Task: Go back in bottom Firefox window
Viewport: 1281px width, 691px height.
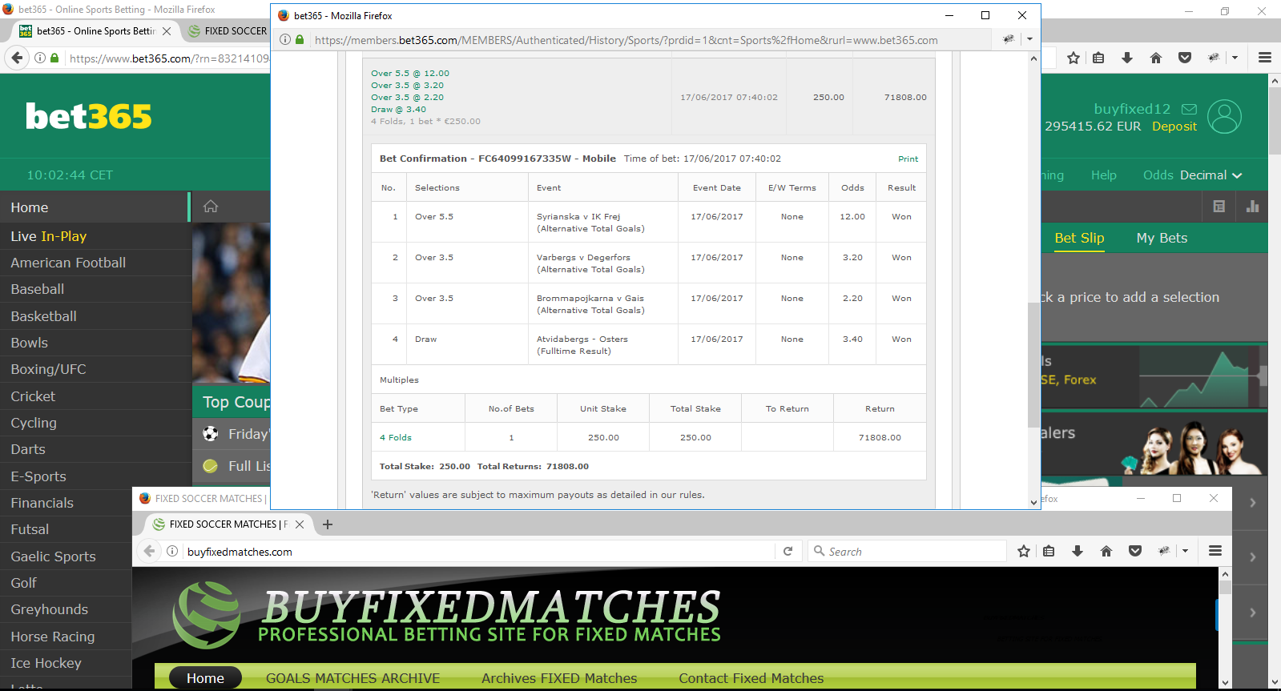Action: click(x=149, y=551)
